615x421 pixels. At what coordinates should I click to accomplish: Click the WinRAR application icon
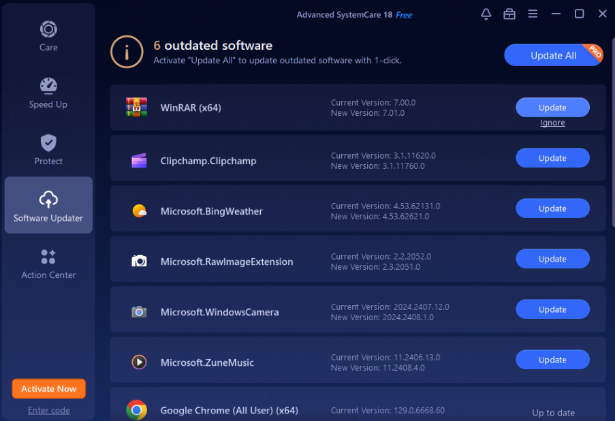click(136, 107)
